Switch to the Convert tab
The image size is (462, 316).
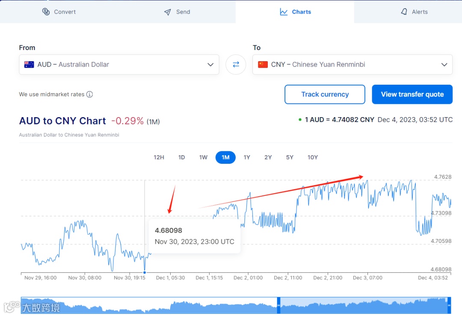[x=59, y=12]
